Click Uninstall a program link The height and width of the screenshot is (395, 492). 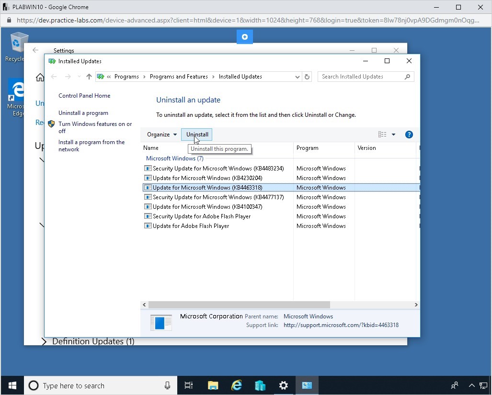(x=83, y=113)
